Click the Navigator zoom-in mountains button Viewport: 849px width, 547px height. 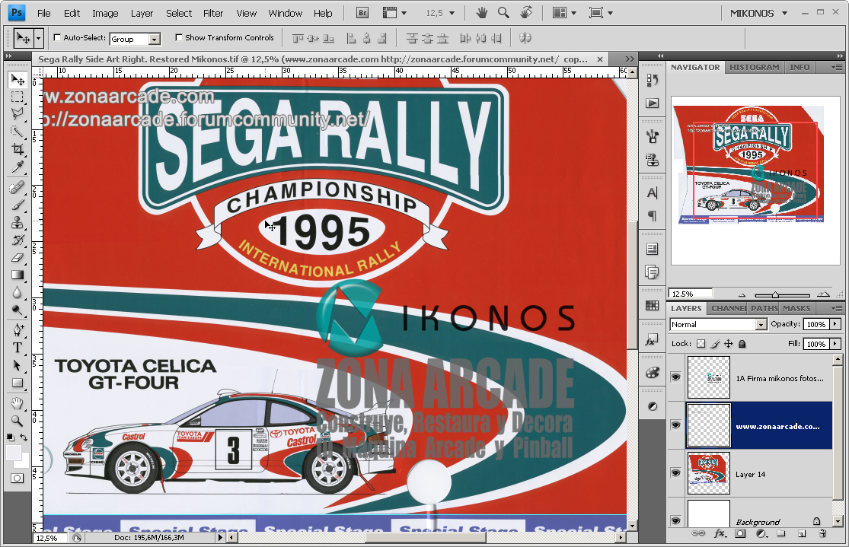[x=823, y=294]
